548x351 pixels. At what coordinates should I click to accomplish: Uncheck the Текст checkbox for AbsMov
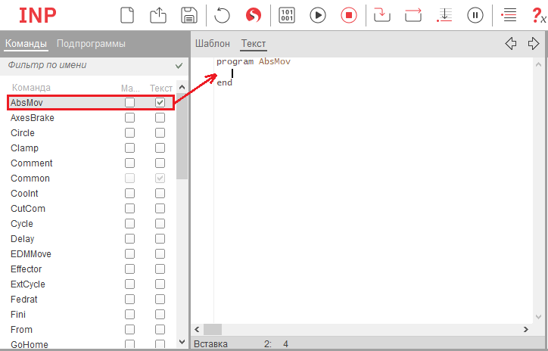click(x=160, y=103)
